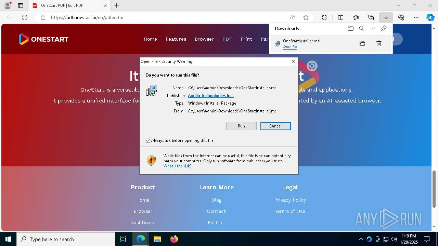
Task: Click the Downloads toolbar icon
Action: (386, 17)
